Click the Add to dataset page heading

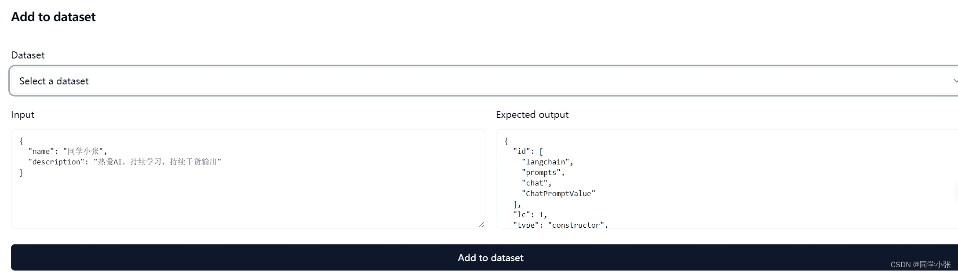pos(53,17)
